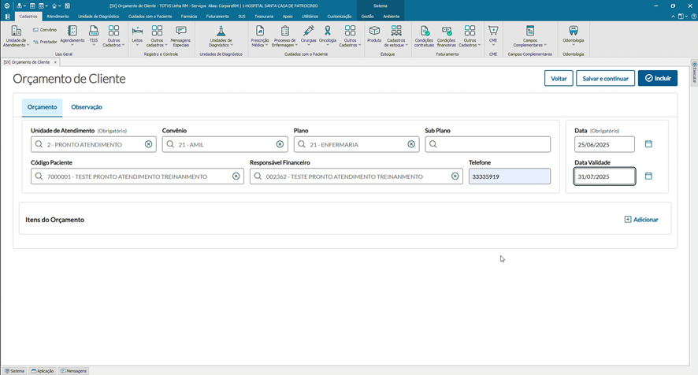The width and height of the screenshot is (698, 375).
Task: Click the help question mark icon
Action: pos(693,17)
